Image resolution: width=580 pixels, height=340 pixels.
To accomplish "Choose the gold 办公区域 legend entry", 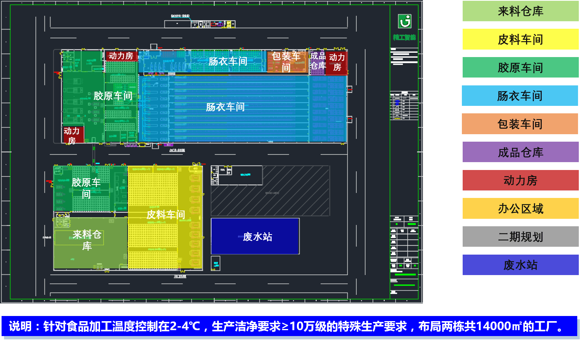I will (520, 209).
